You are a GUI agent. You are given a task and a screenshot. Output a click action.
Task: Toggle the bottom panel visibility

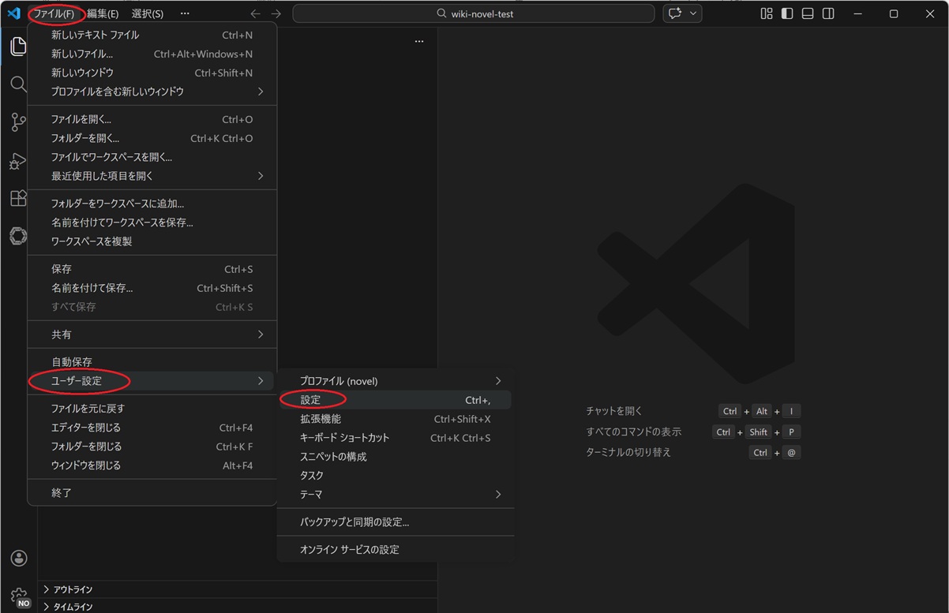(807, 13)
